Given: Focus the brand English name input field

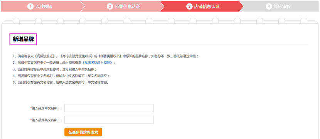Looking at the screenshot, I should [x=109, y=120].
